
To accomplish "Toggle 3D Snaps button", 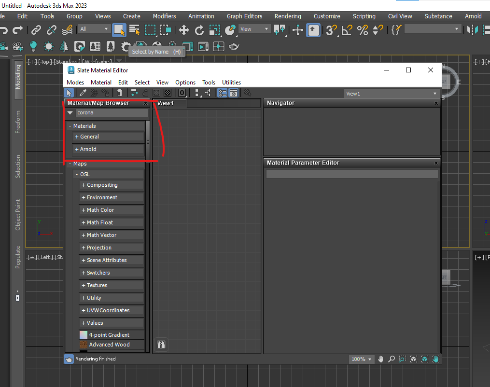I will pos(332,30).
